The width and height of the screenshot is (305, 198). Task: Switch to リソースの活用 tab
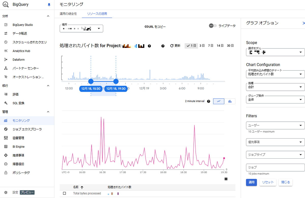tap(97, 14)
